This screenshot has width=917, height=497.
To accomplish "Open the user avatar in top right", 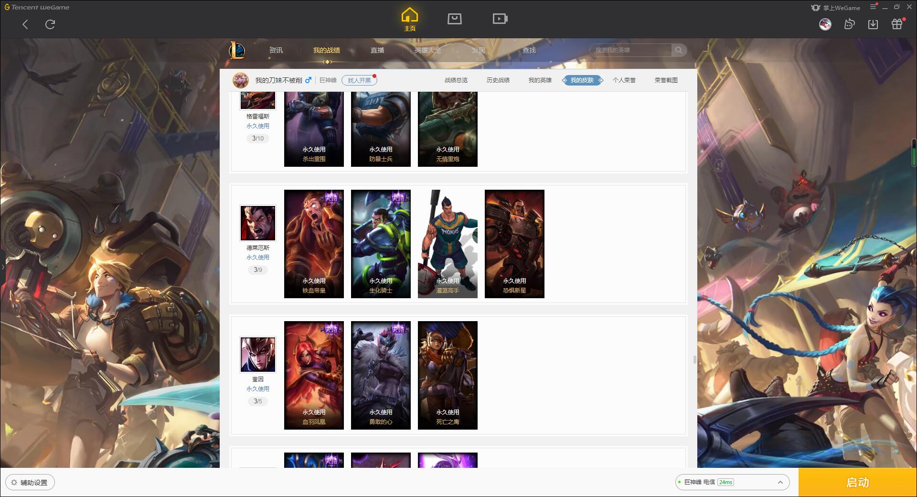I will (825, 24).
